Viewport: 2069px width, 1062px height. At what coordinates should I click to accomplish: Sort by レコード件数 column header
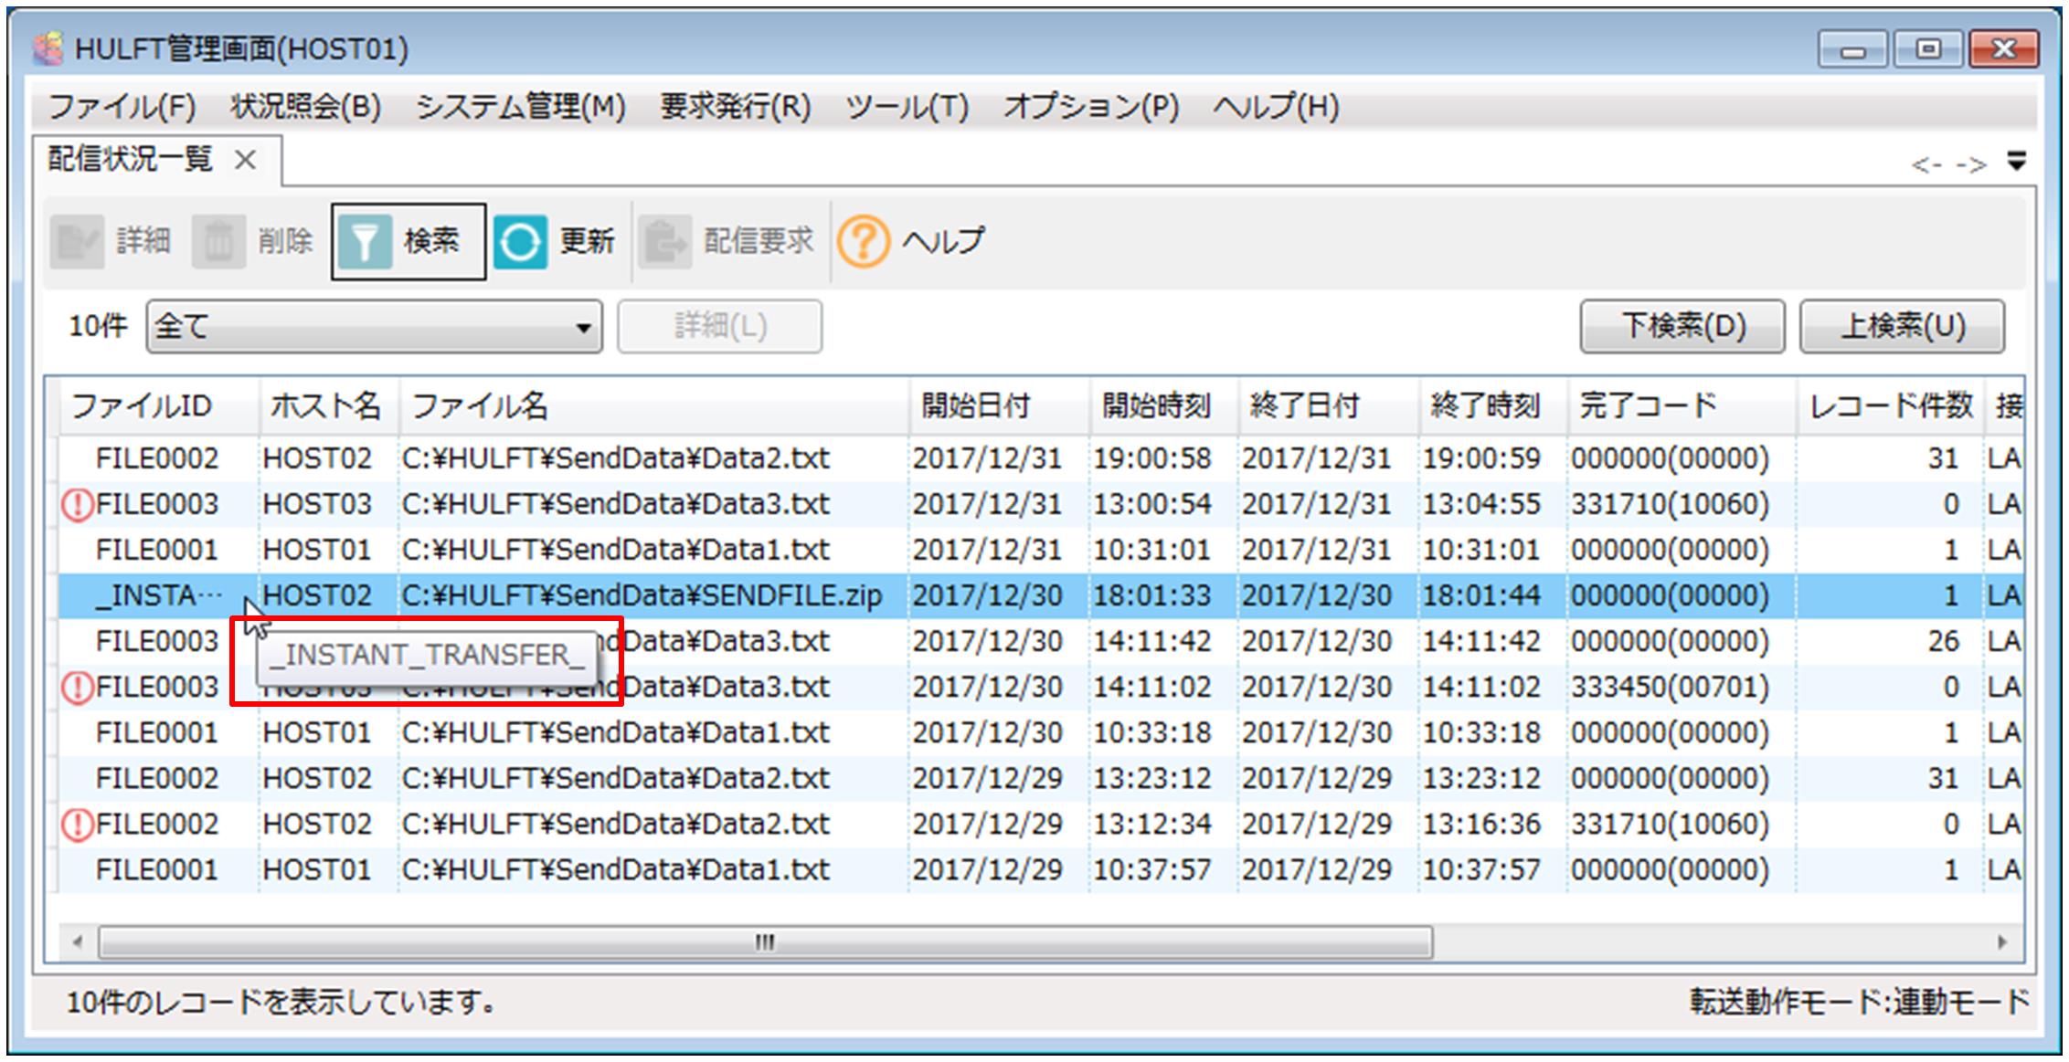[1891, 406]
